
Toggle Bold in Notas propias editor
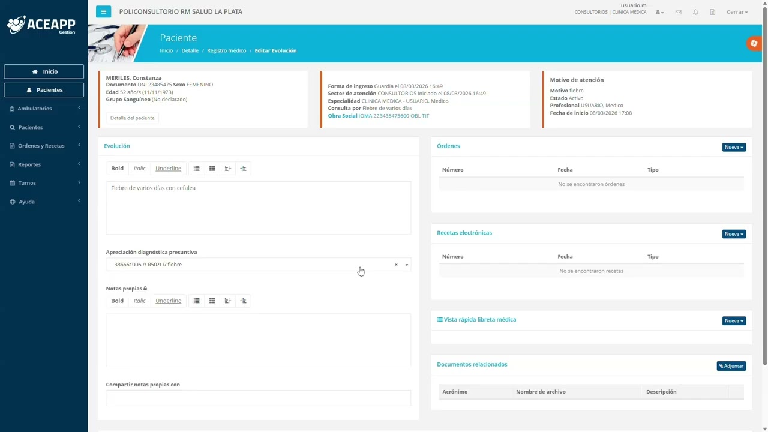118,301
